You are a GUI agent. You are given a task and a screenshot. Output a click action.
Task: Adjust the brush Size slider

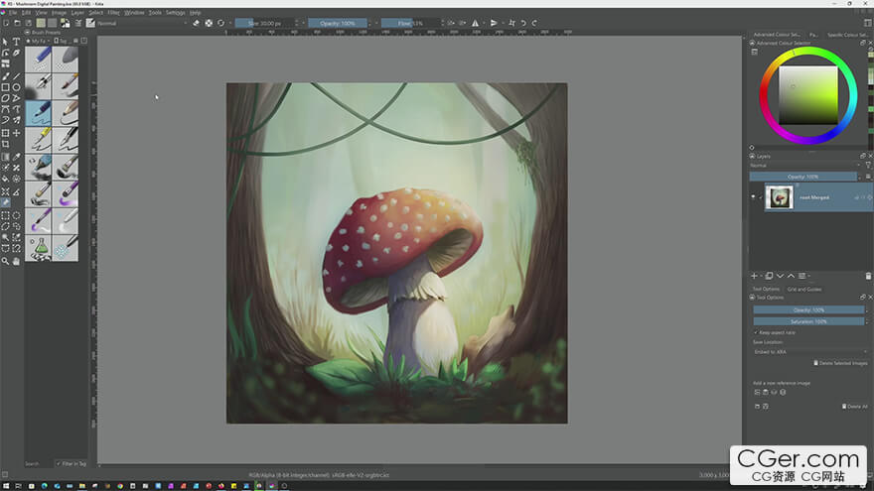264,24
